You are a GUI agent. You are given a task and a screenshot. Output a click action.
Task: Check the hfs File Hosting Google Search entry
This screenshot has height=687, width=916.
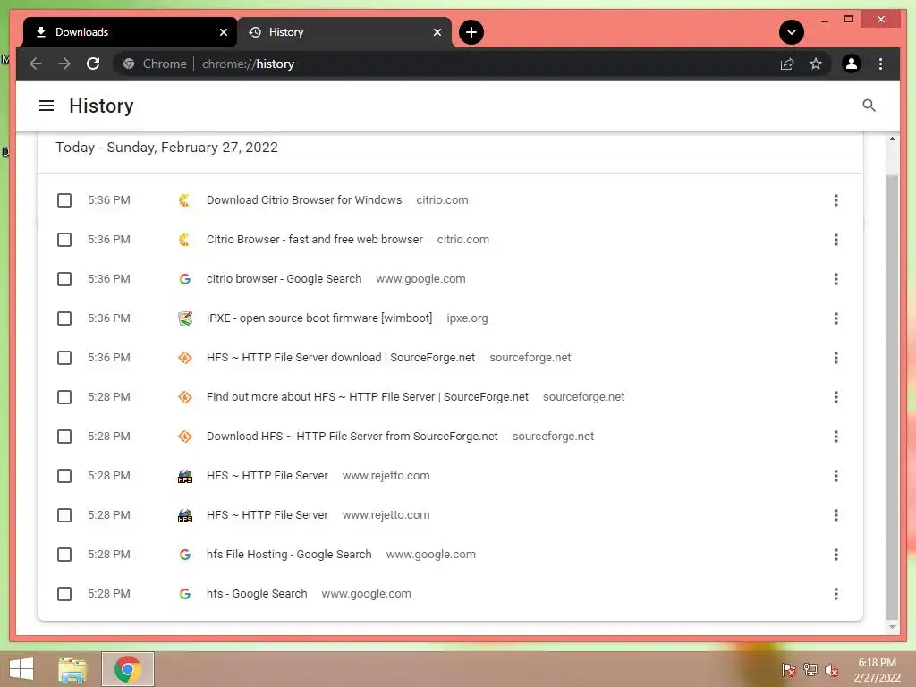(x=64, y=555)
